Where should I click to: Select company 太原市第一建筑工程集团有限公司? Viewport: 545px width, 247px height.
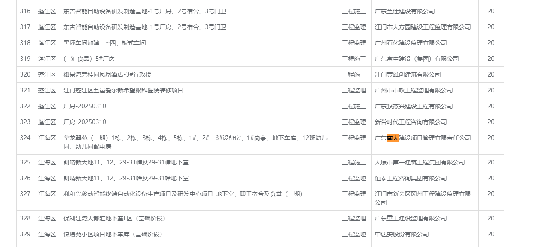pyautogui.click(x=420, y=162)
